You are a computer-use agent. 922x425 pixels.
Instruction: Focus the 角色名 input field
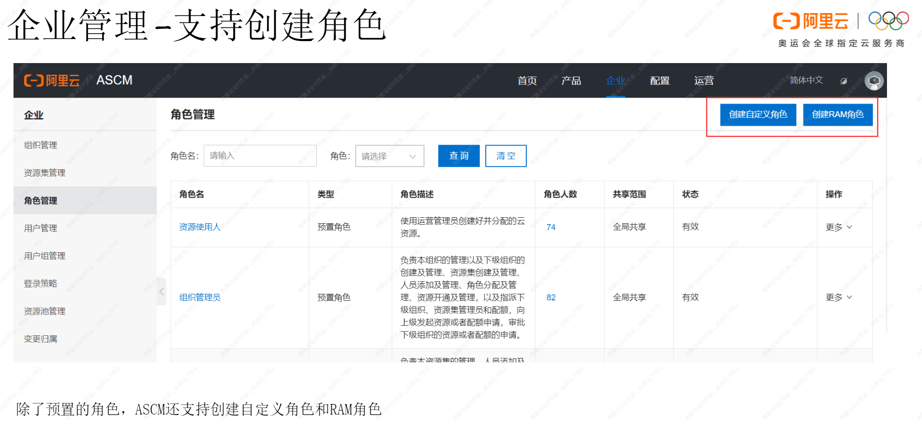[260, 156]
